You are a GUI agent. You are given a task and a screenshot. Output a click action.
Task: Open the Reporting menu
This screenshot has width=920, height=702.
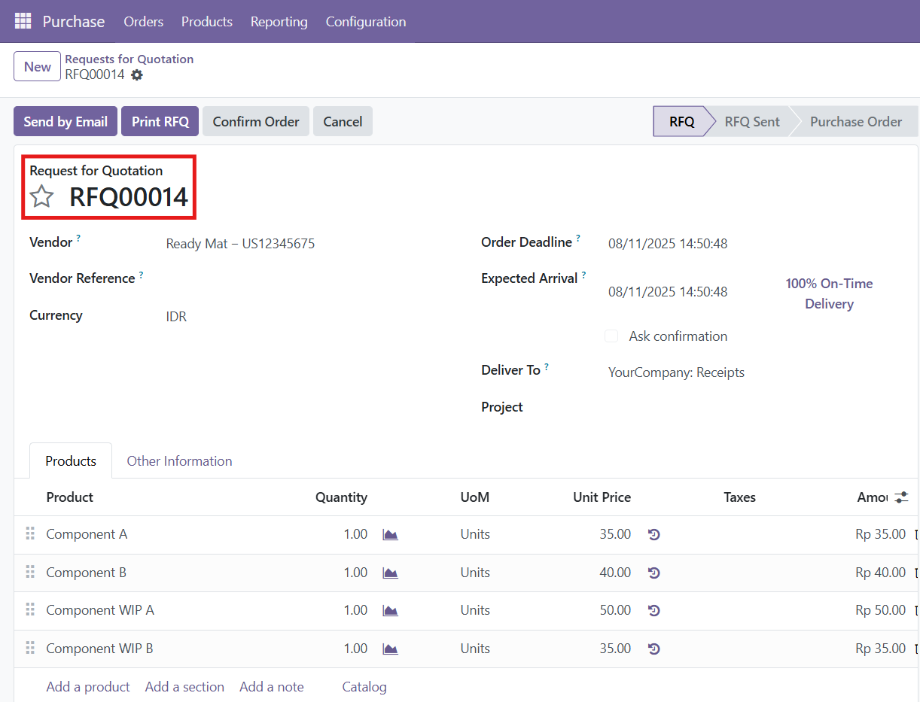click(x=279, y=21)
